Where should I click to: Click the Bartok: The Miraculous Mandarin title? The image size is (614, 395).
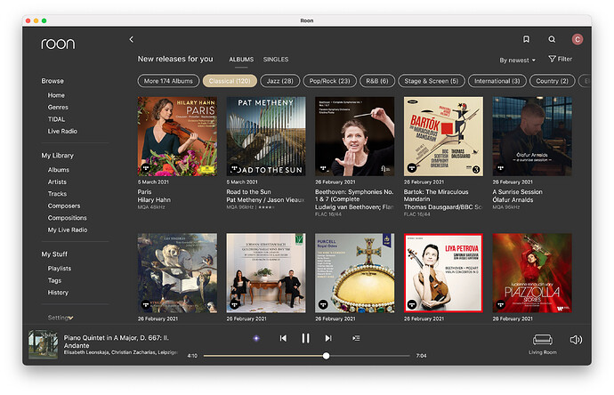tap(436, 196)
